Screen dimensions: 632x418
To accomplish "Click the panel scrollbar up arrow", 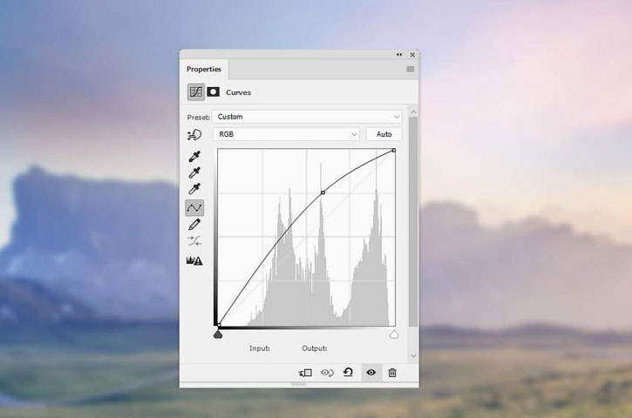I will tap(413, 112).
